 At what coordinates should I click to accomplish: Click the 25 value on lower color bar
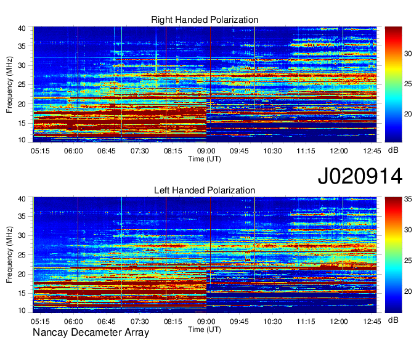click(408, 261)
